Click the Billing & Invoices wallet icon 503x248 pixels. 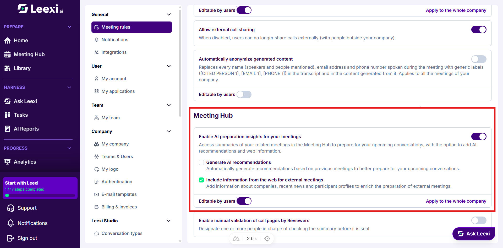(97, 207)
